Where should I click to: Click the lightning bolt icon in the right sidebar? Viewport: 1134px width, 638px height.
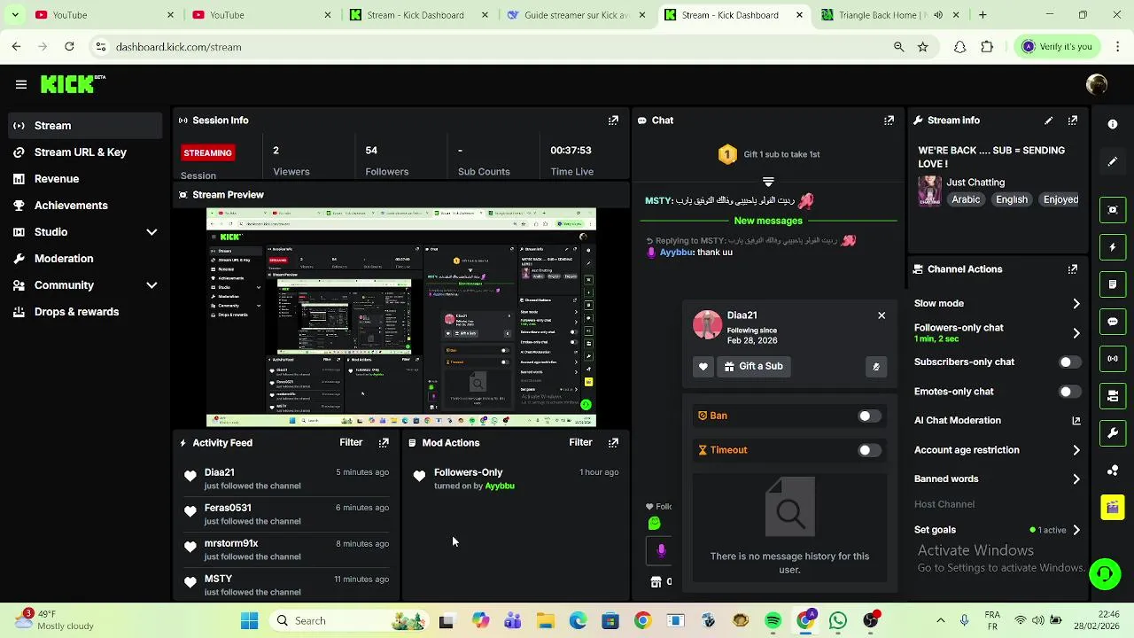[x=1113, y=247]
